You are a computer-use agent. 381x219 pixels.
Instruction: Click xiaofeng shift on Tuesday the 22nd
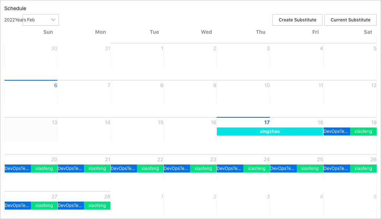(x=150, y=169)
